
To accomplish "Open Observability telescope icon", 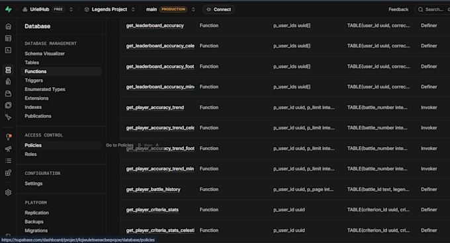I will pyautogui.click(x=9, y=149).
